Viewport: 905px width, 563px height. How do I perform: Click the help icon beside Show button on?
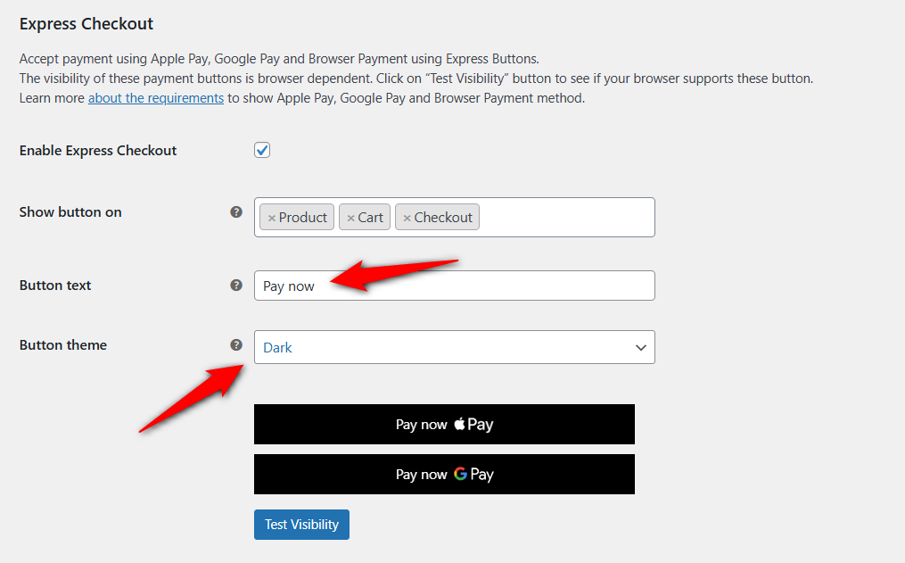point(235,211)
